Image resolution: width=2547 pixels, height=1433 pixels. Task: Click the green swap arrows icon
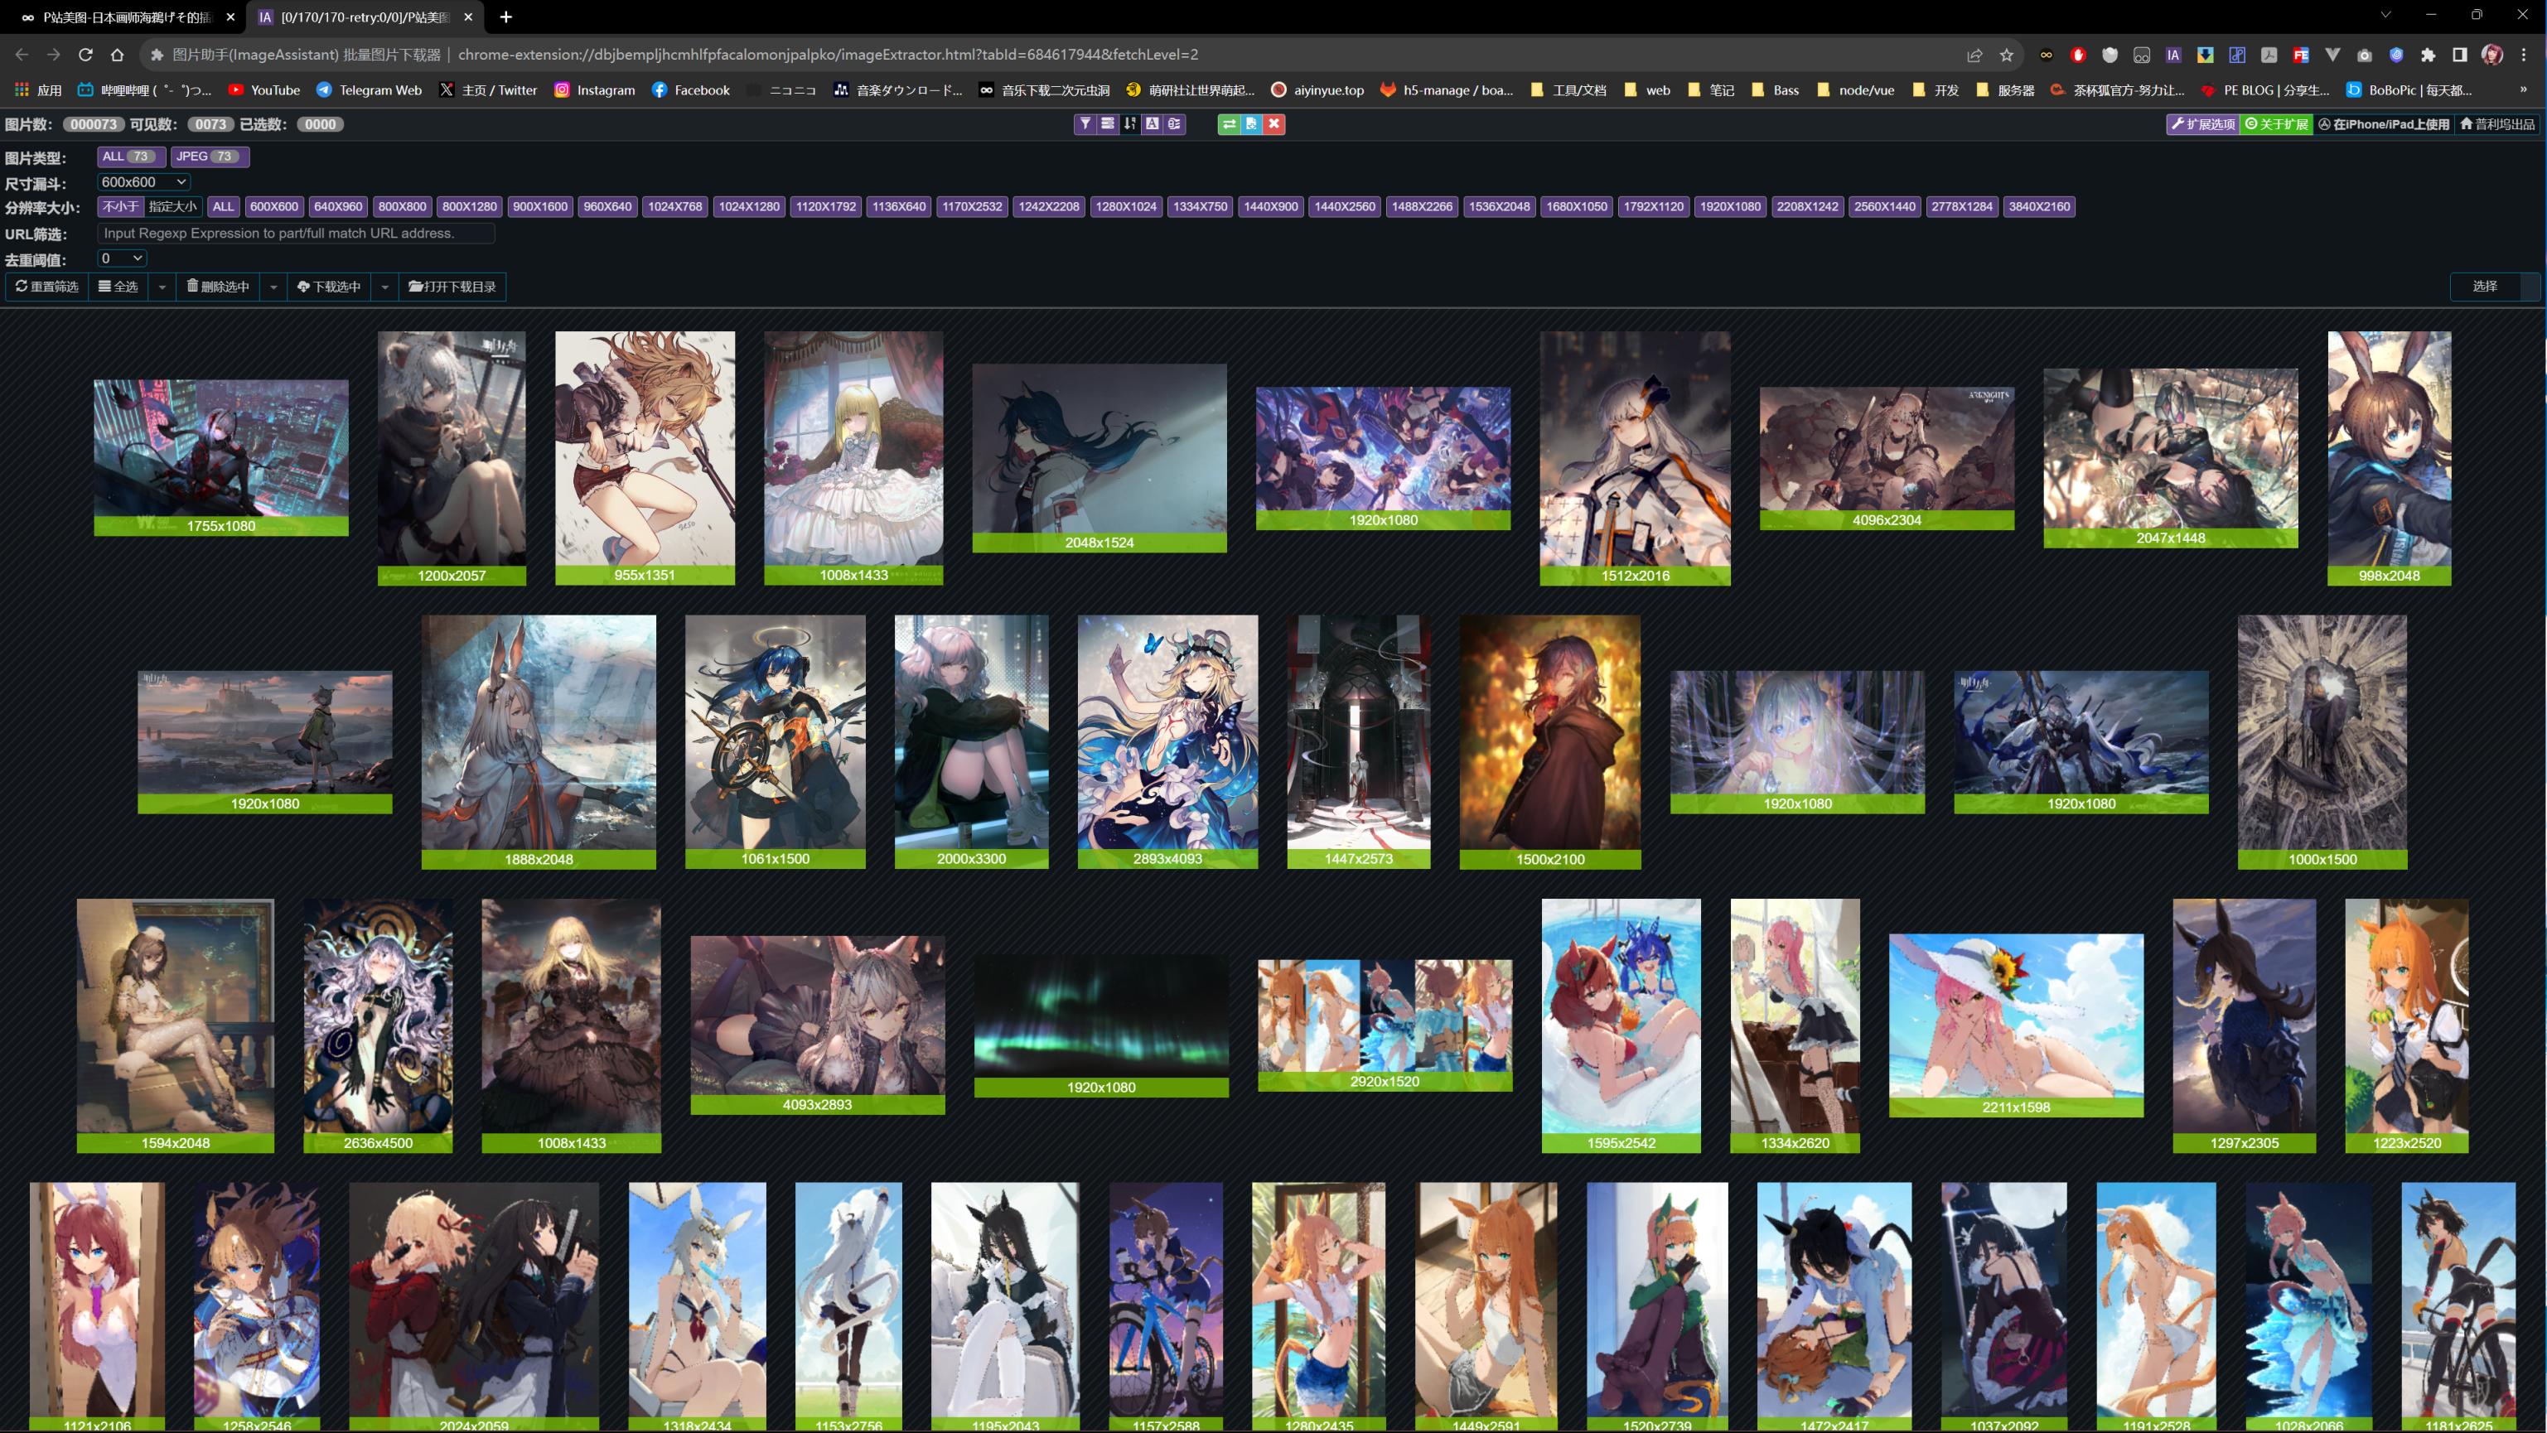[1228, 123]
